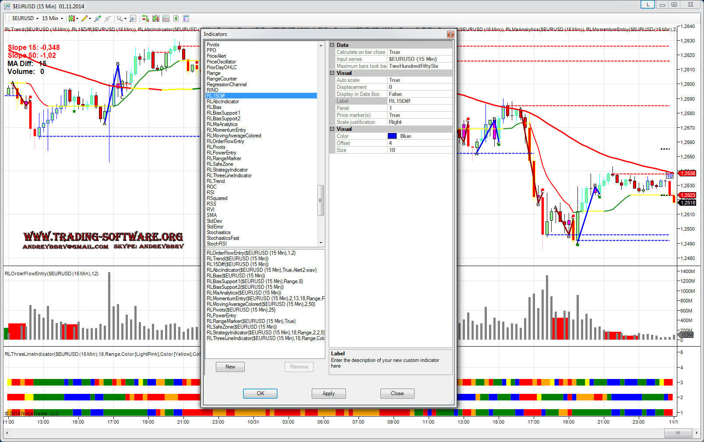Viewport: 704px width, 442px height.
Task: Click the Apply button
Action: (x=328, y=393)
